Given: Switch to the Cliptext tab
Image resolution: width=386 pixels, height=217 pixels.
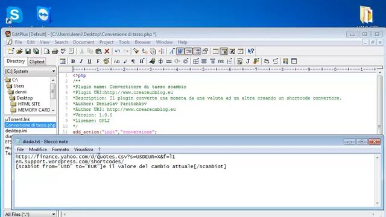Looking at the screenshot, I should [37, 61].
